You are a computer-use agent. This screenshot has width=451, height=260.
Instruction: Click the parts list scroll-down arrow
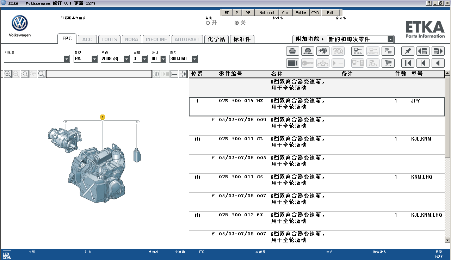coord(447,240)
